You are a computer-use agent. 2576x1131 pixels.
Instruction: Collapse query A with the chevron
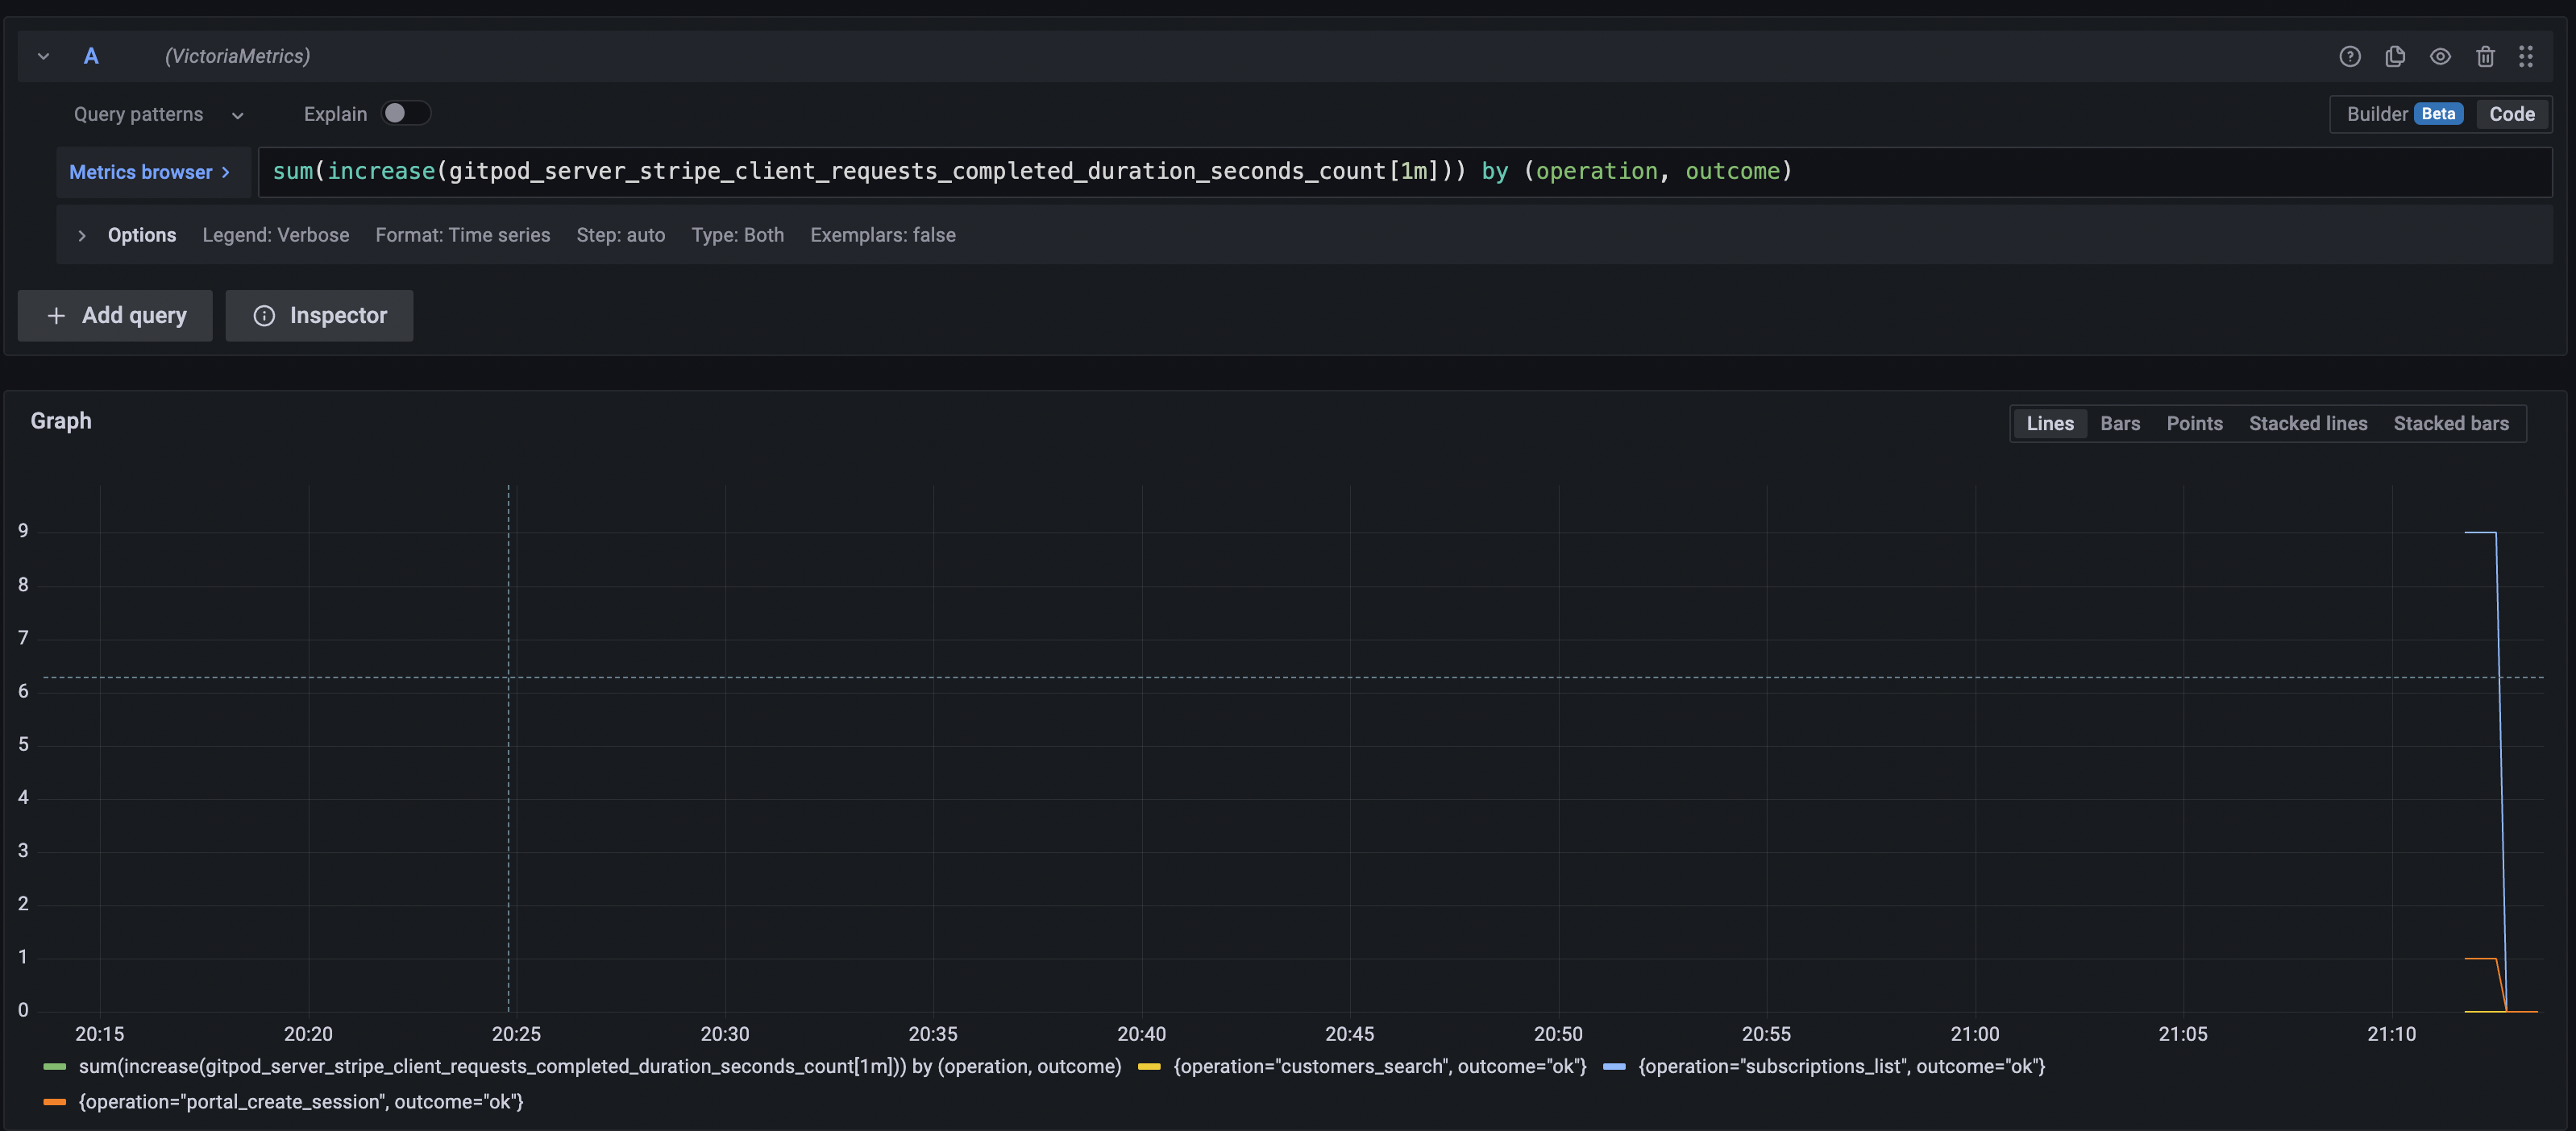43,56
